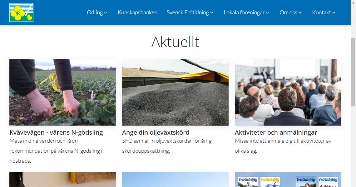Open the Kunskapsbanken menu item
The image size is (356, 187).
click(137, 12)
